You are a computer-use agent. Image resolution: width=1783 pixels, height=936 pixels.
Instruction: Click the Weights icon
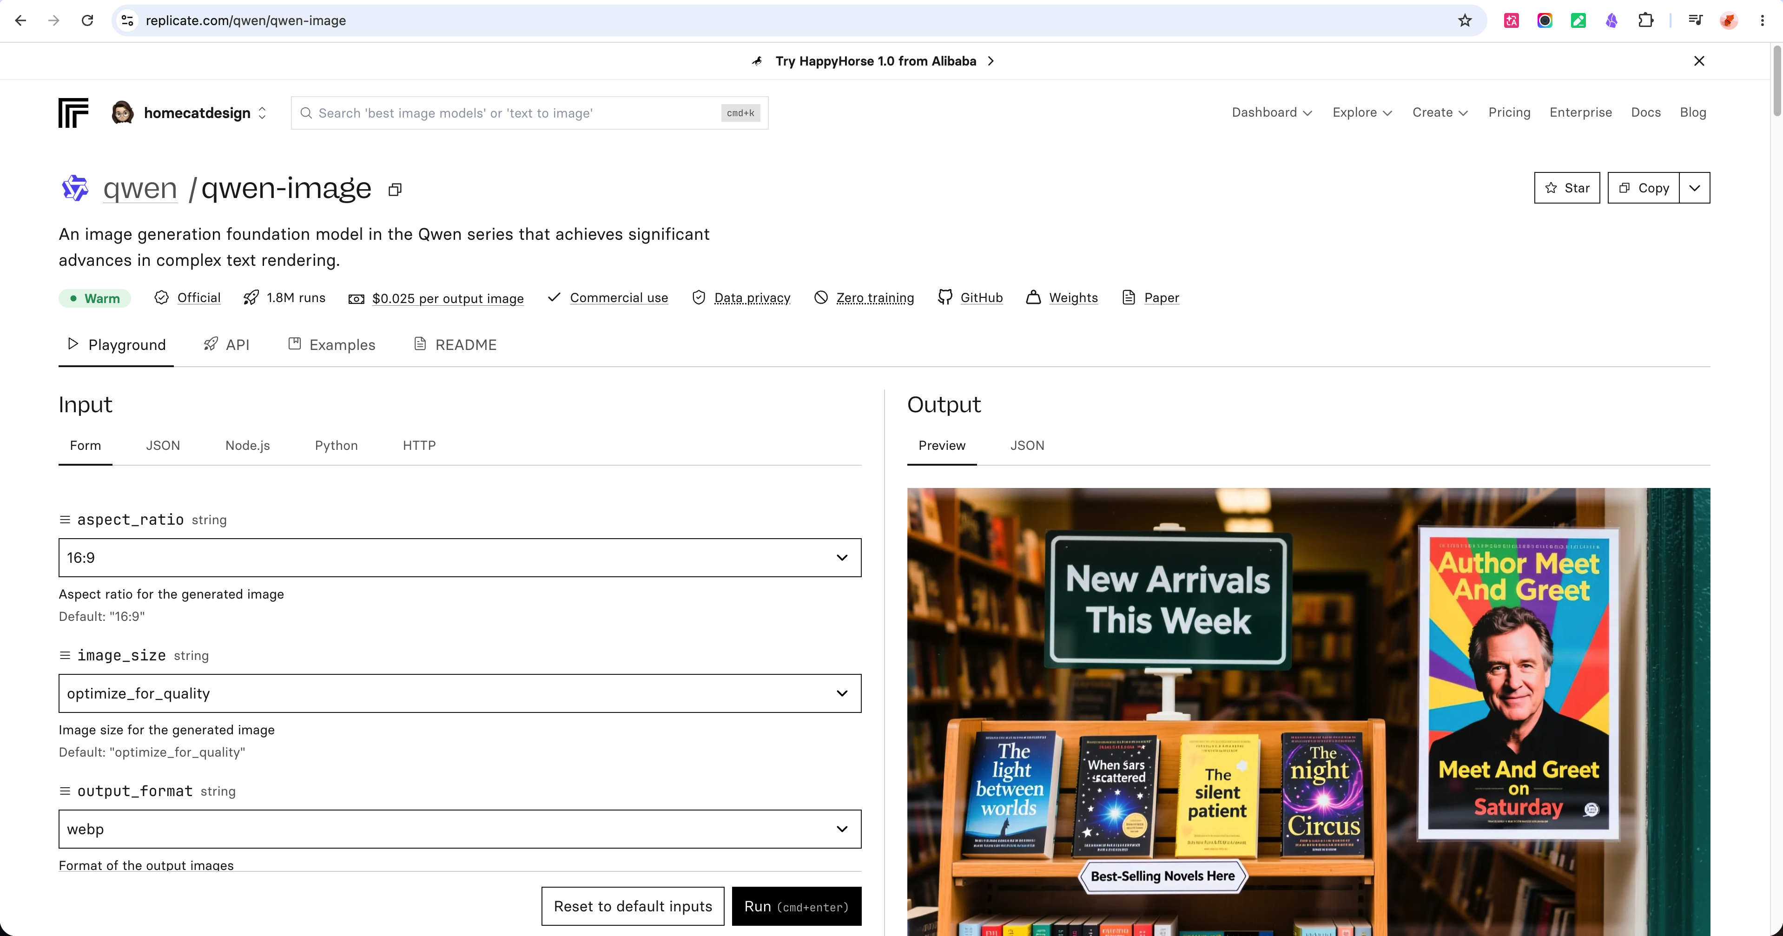1033,297
